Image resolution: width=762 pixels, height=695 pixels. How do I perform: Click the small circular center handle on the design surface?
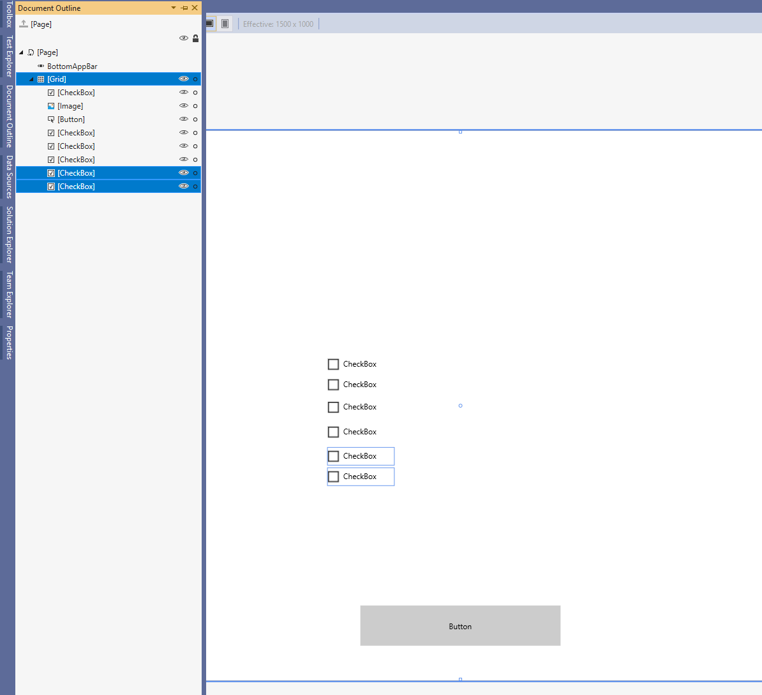coord(460,406)
